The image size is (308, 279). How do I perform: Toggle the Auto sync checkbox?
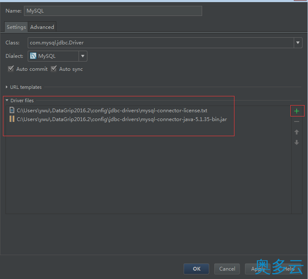click(54, 69)
